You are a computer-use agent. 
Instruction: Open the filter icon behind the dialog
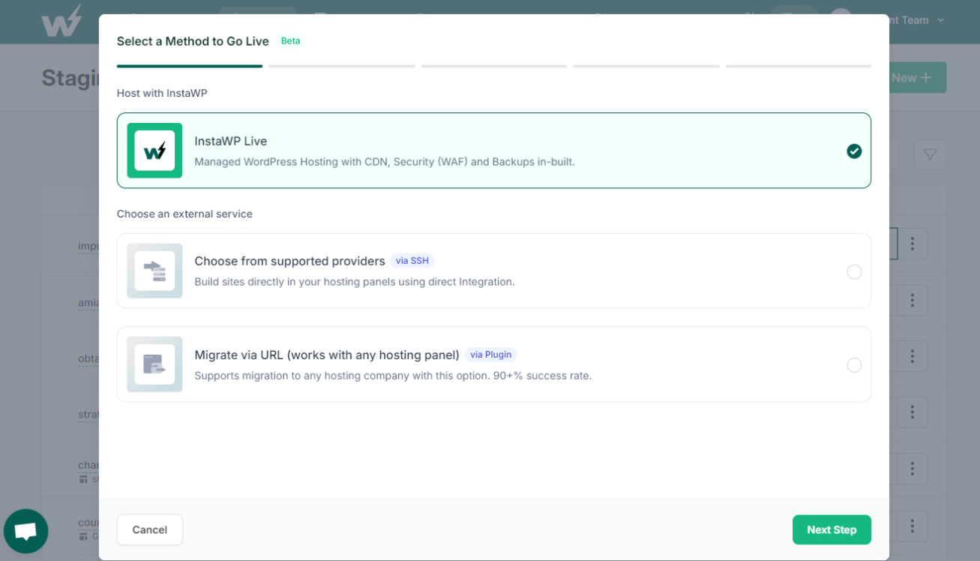[x=930, y=154]
